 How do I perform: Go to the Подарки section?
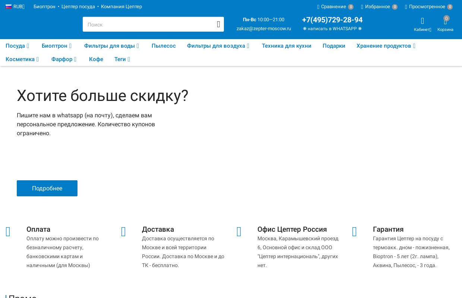coord(334,46)
